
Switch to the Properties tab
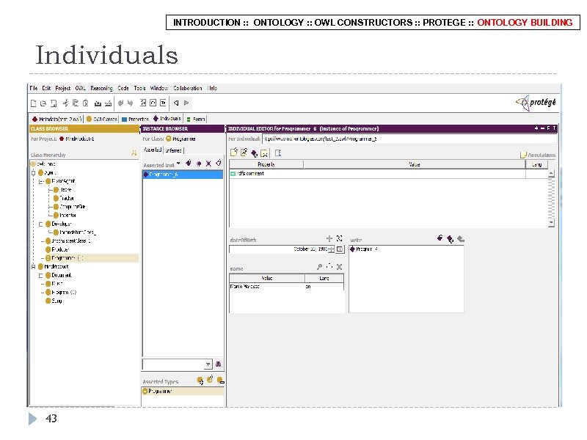tap(135, 119)
